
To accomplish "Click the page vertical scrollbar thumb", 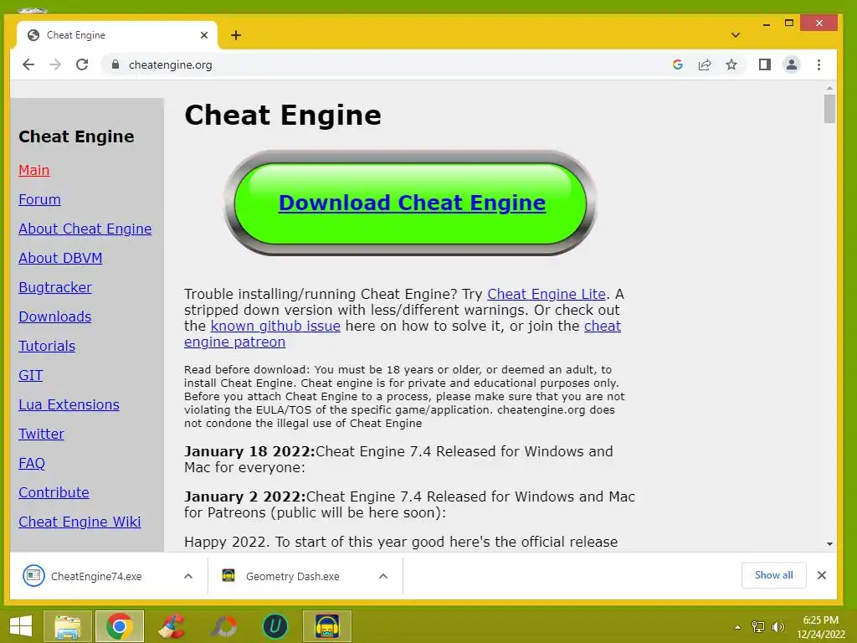I will pos(829,109).
